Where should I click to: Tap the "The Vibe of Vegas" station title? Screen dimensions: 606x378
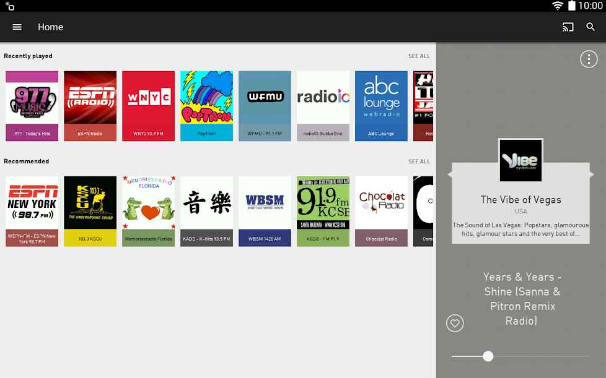point(520,200)
